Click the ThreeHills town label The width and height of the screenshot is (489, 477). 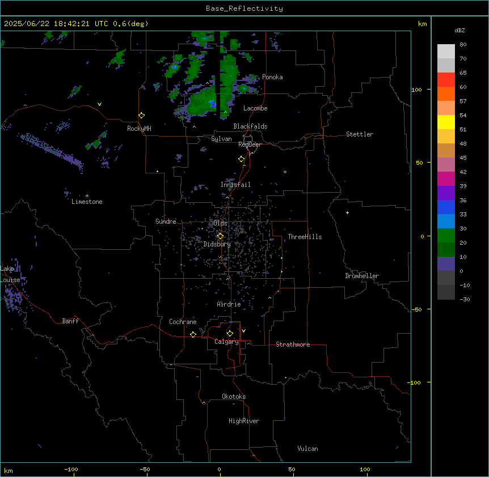click(x=305, y=237)
